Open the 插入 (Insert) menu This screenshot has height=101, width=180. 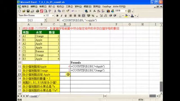tap(52, 6)
